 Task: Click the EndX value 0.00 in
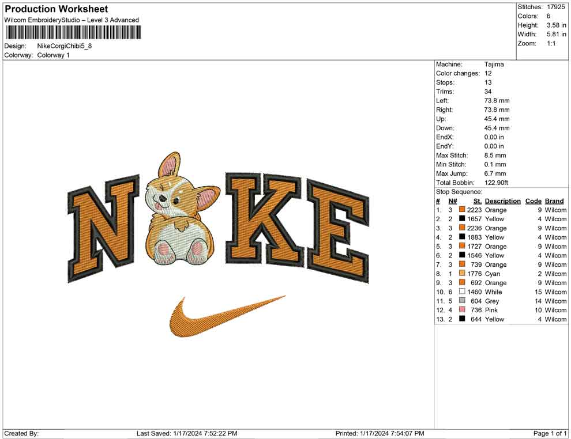494,137
